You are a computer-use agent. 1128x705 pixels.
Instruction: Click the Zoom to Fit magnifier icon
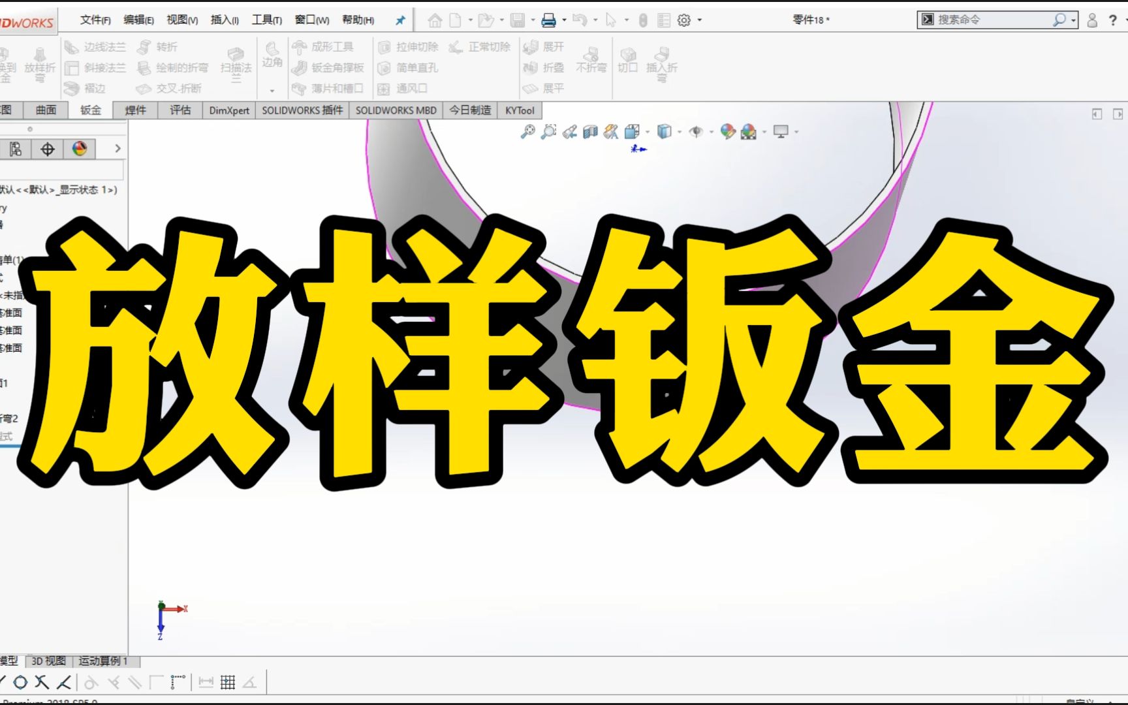click(527, 132)
